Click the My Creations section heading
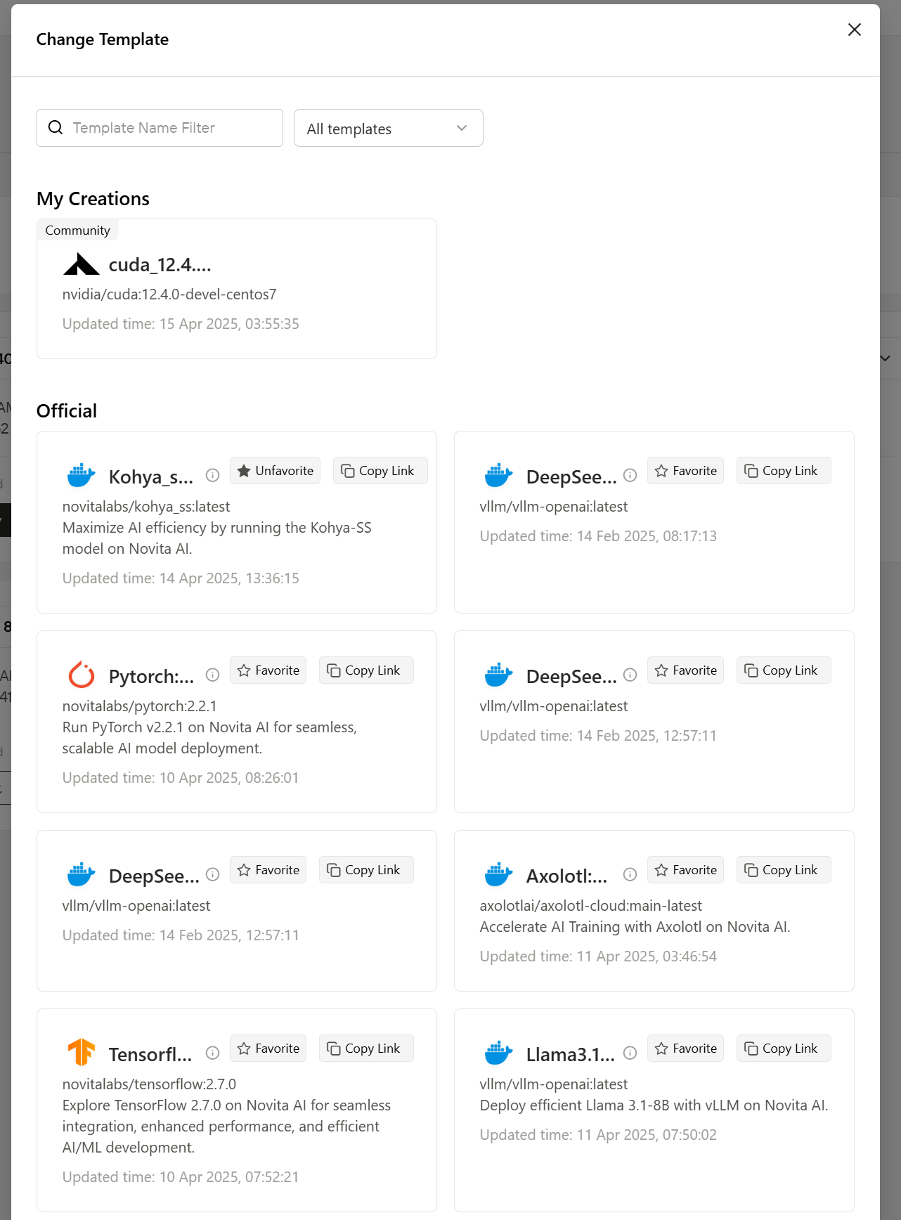Screen dimensions: 901x1220 [x=93, y=199]
